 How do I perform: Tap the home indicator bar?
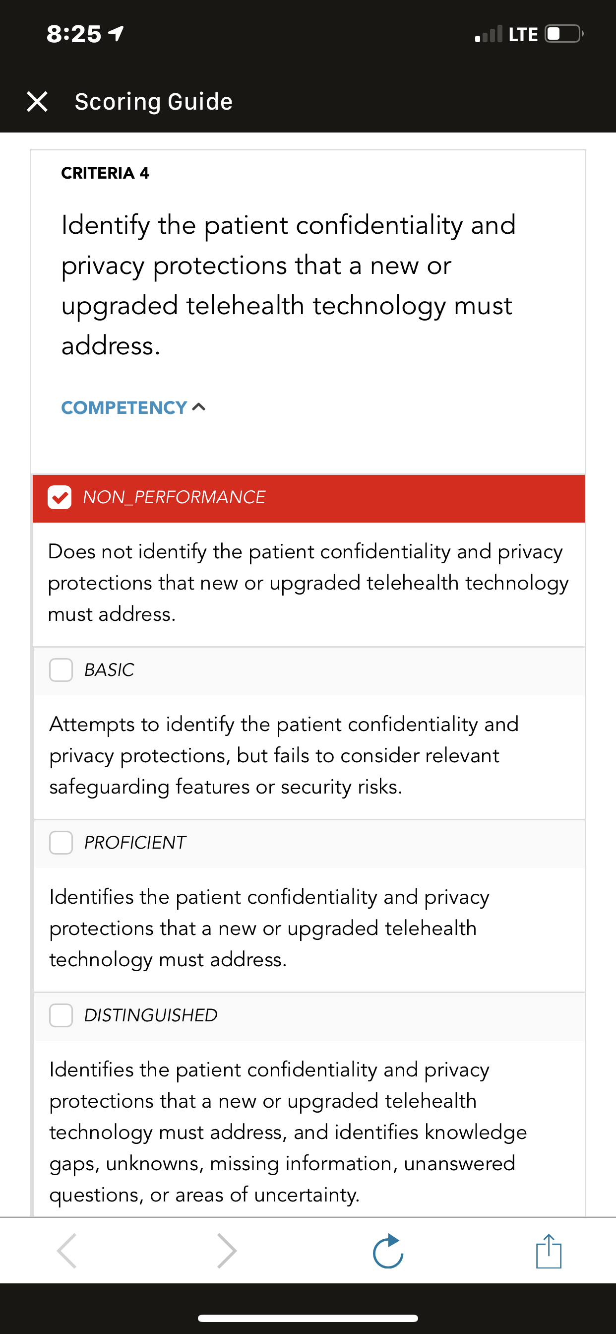point(308,1318)
